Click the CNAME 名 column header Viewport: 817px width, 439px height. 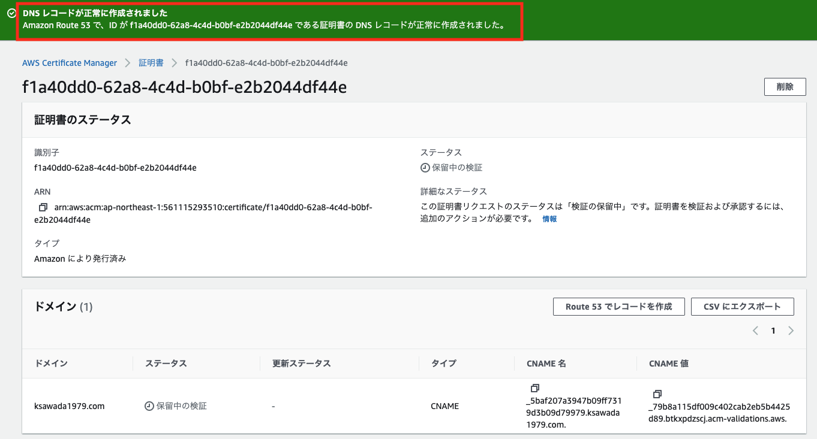point(546,364)
